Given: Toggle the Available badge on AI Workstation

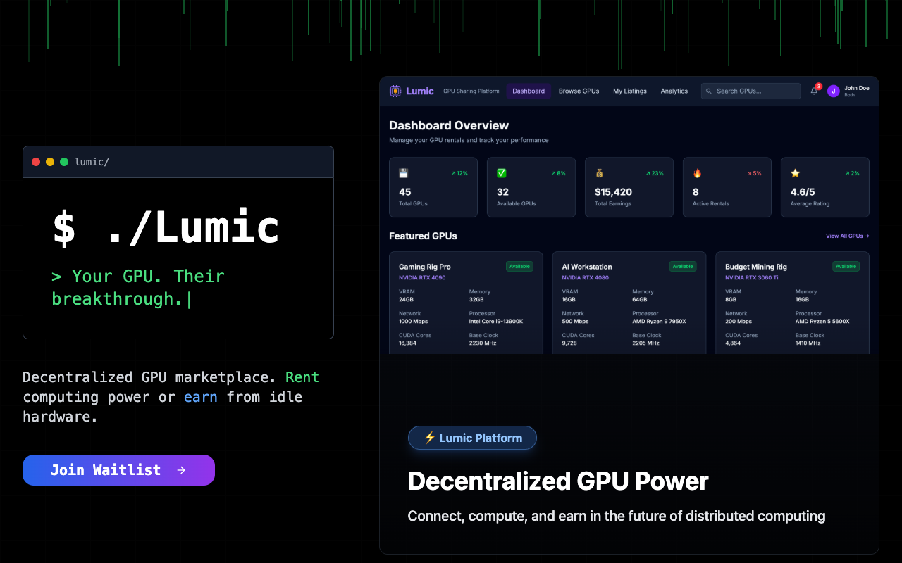Looking at the screenshot, I should click(x=683, y=267).
